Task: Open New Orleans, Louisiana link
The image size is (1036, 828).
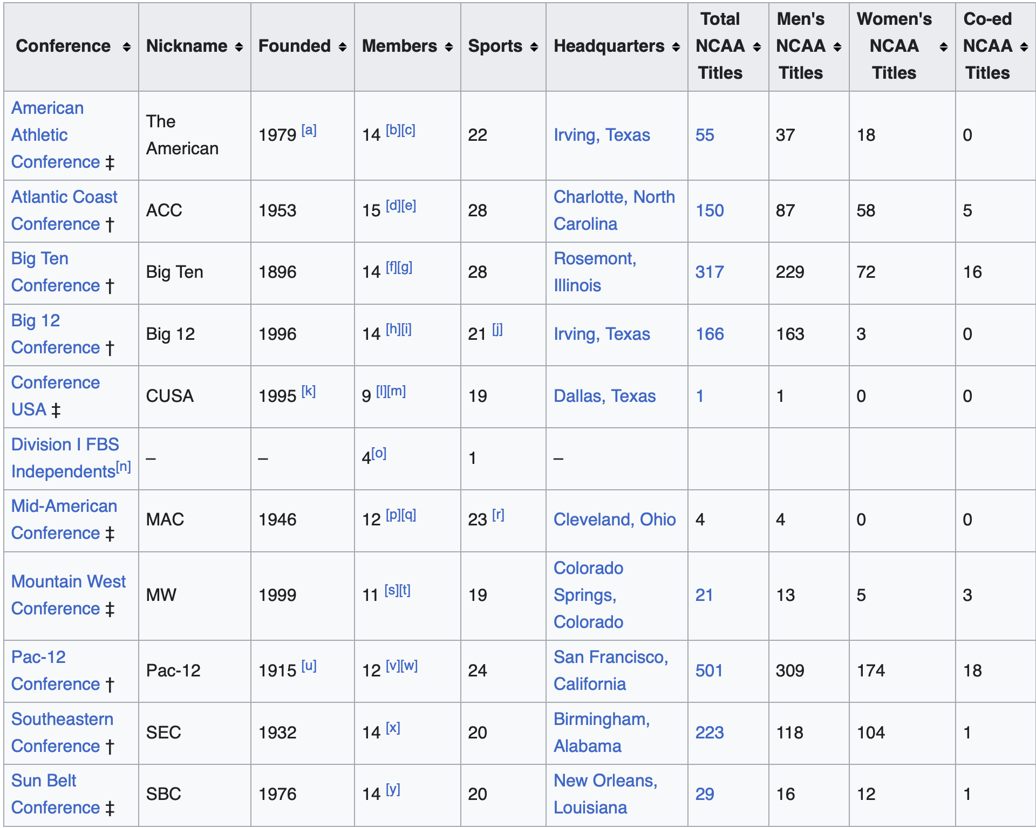Action: pyautogui.click(x=605, y=794)
